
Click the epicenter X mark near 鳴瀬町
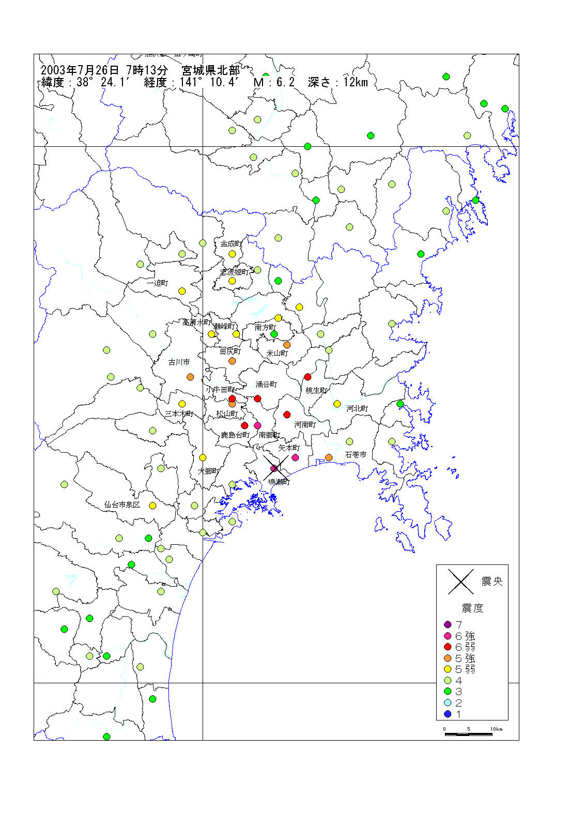point(275,468)
